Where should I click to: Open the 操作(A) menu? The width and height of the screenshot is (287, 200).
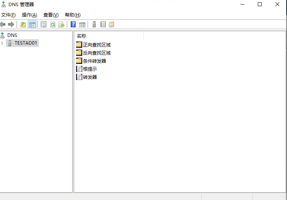30,15
